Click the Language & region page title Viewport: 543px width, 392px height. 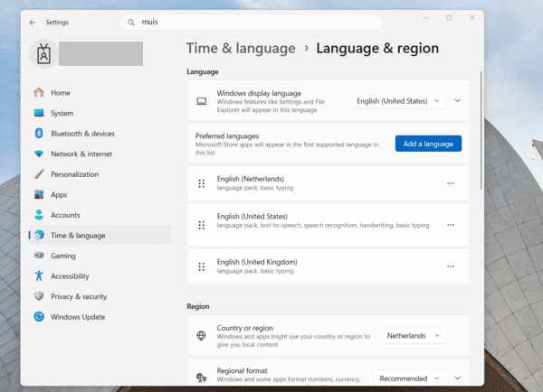click(377, 49)
